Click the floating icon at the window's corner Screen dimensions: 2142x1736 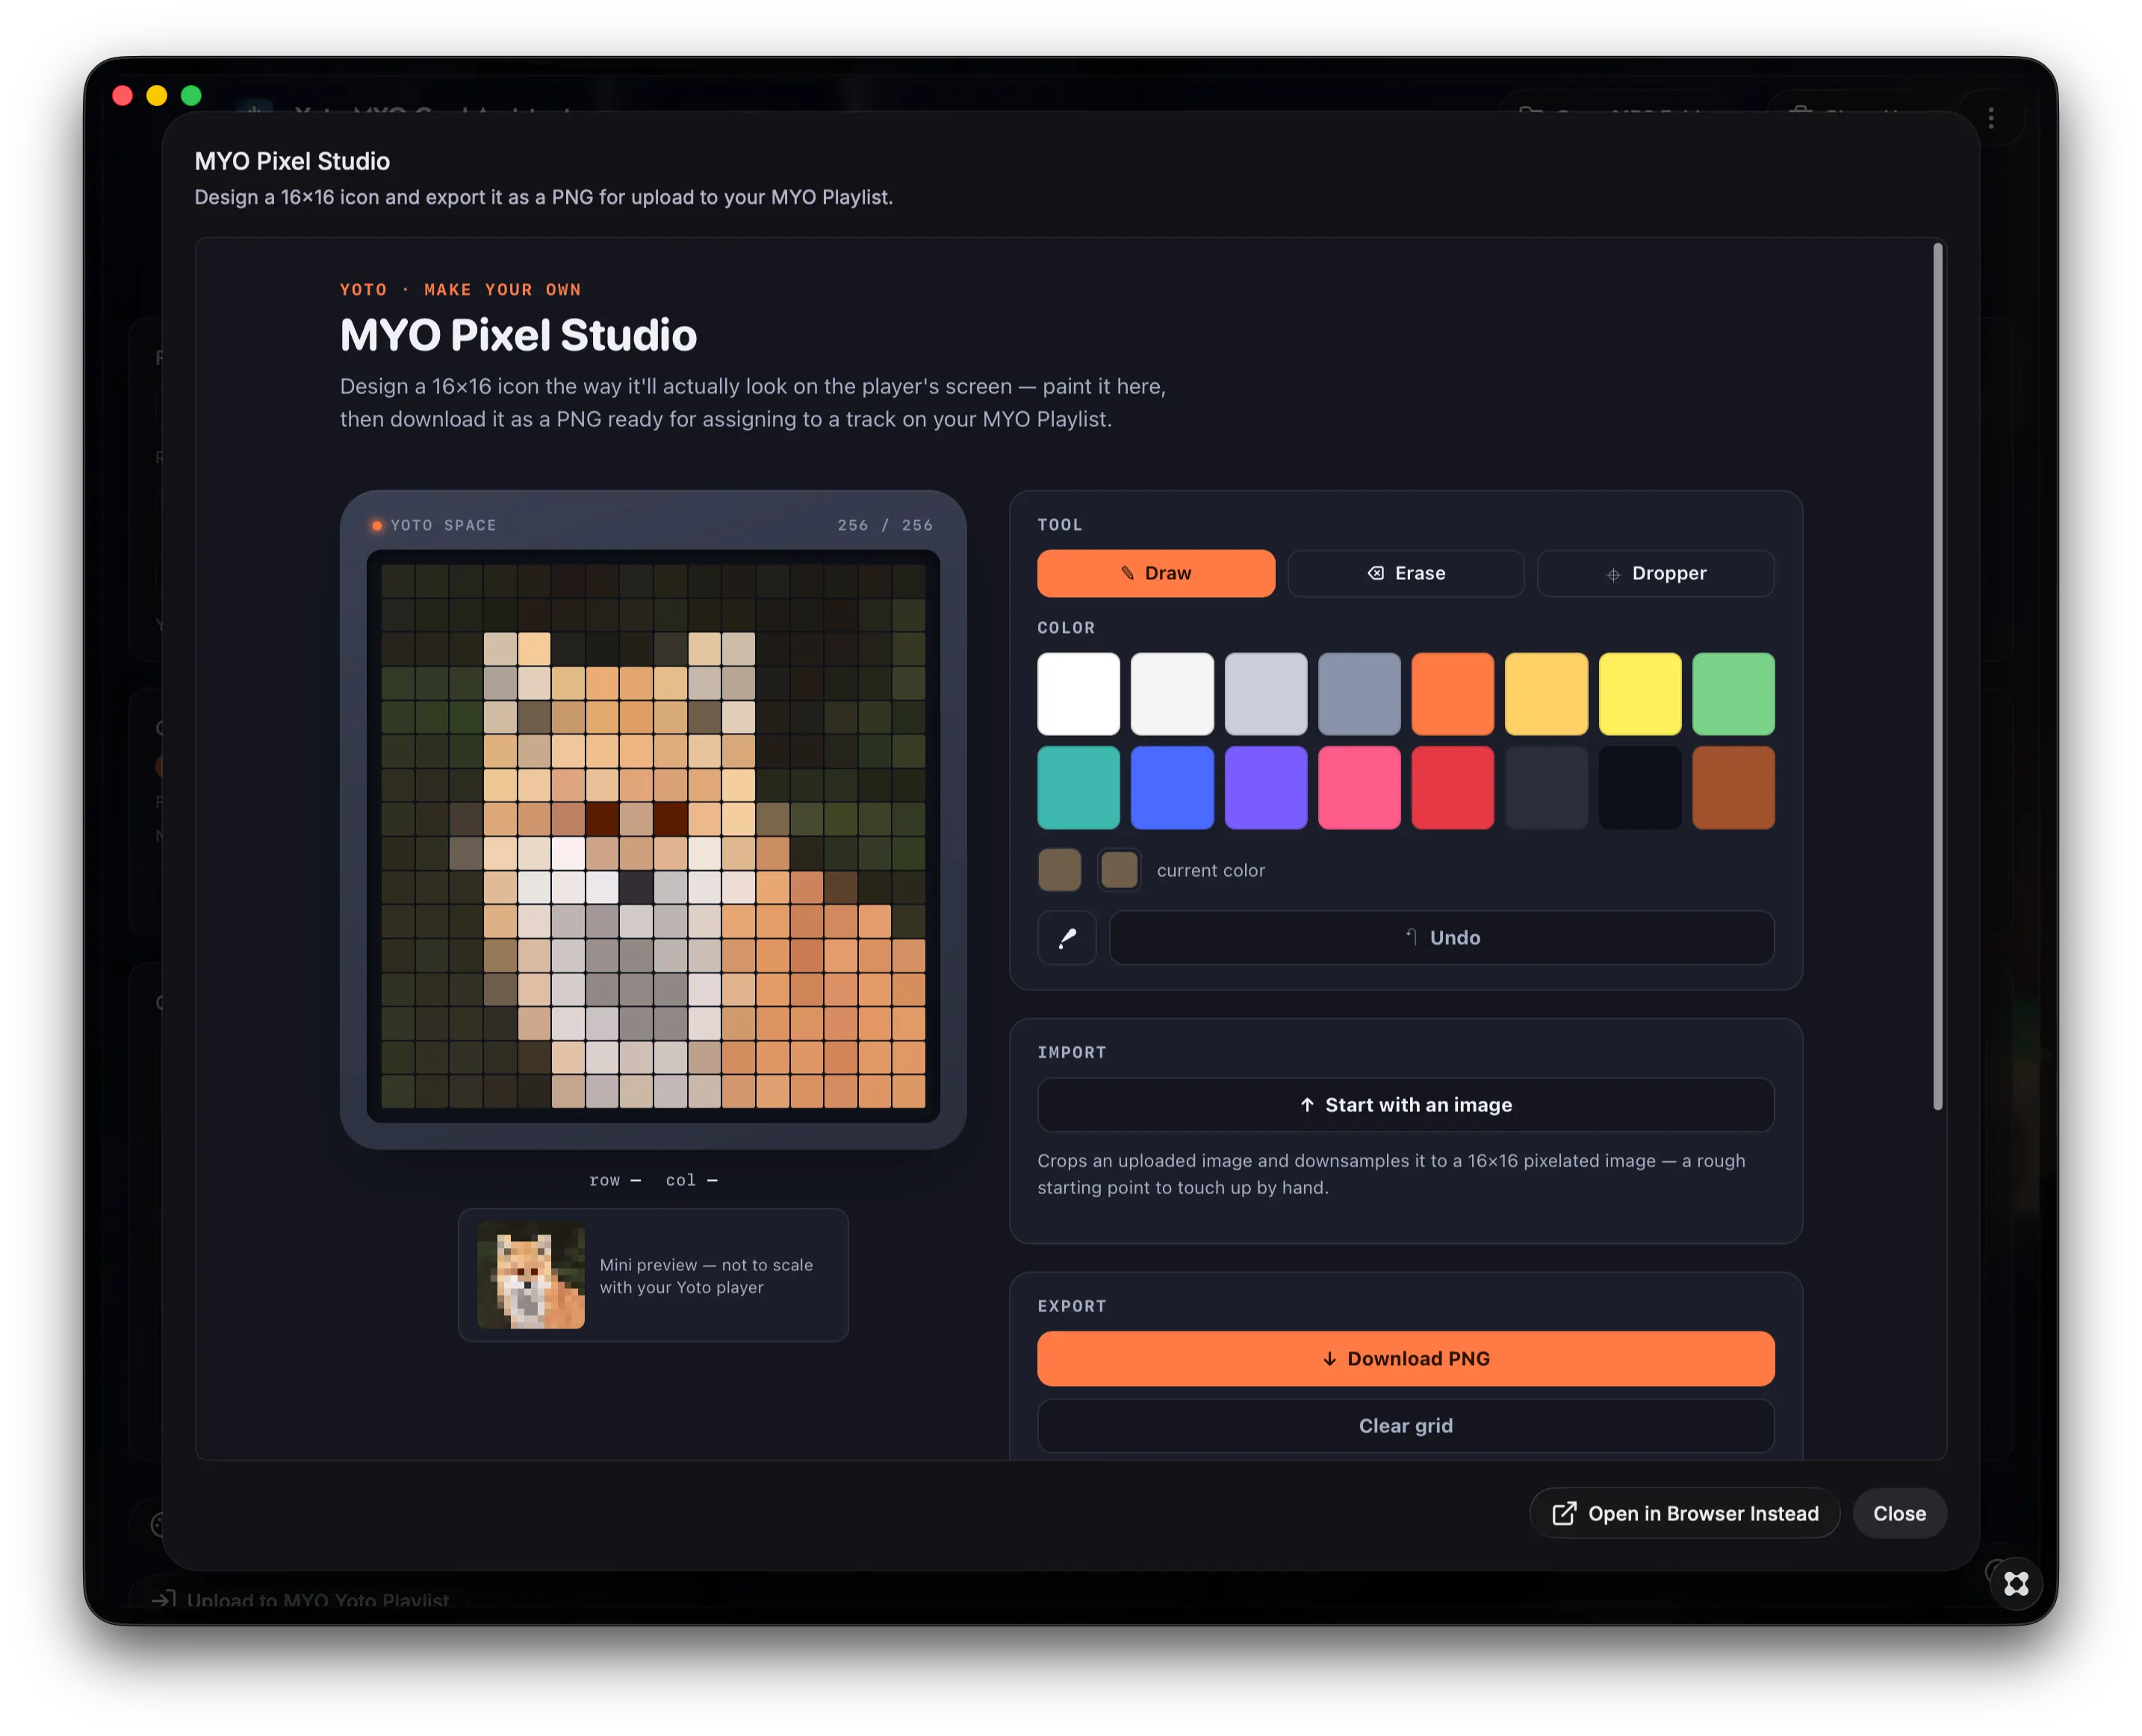coord(2015,1583)
